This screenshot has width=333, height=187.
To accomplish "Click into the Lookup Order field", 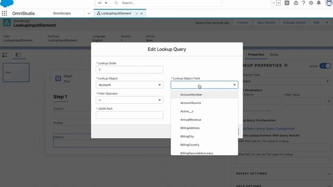I will [130, 70].
